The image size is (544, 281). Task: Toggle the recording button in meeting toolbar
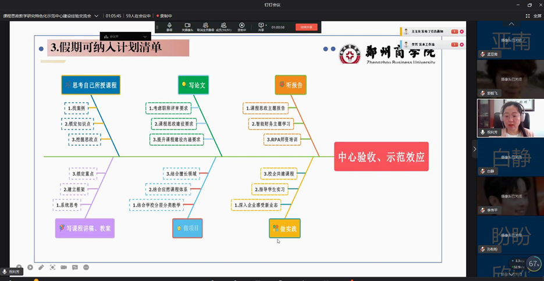click(x=241, y=26)
